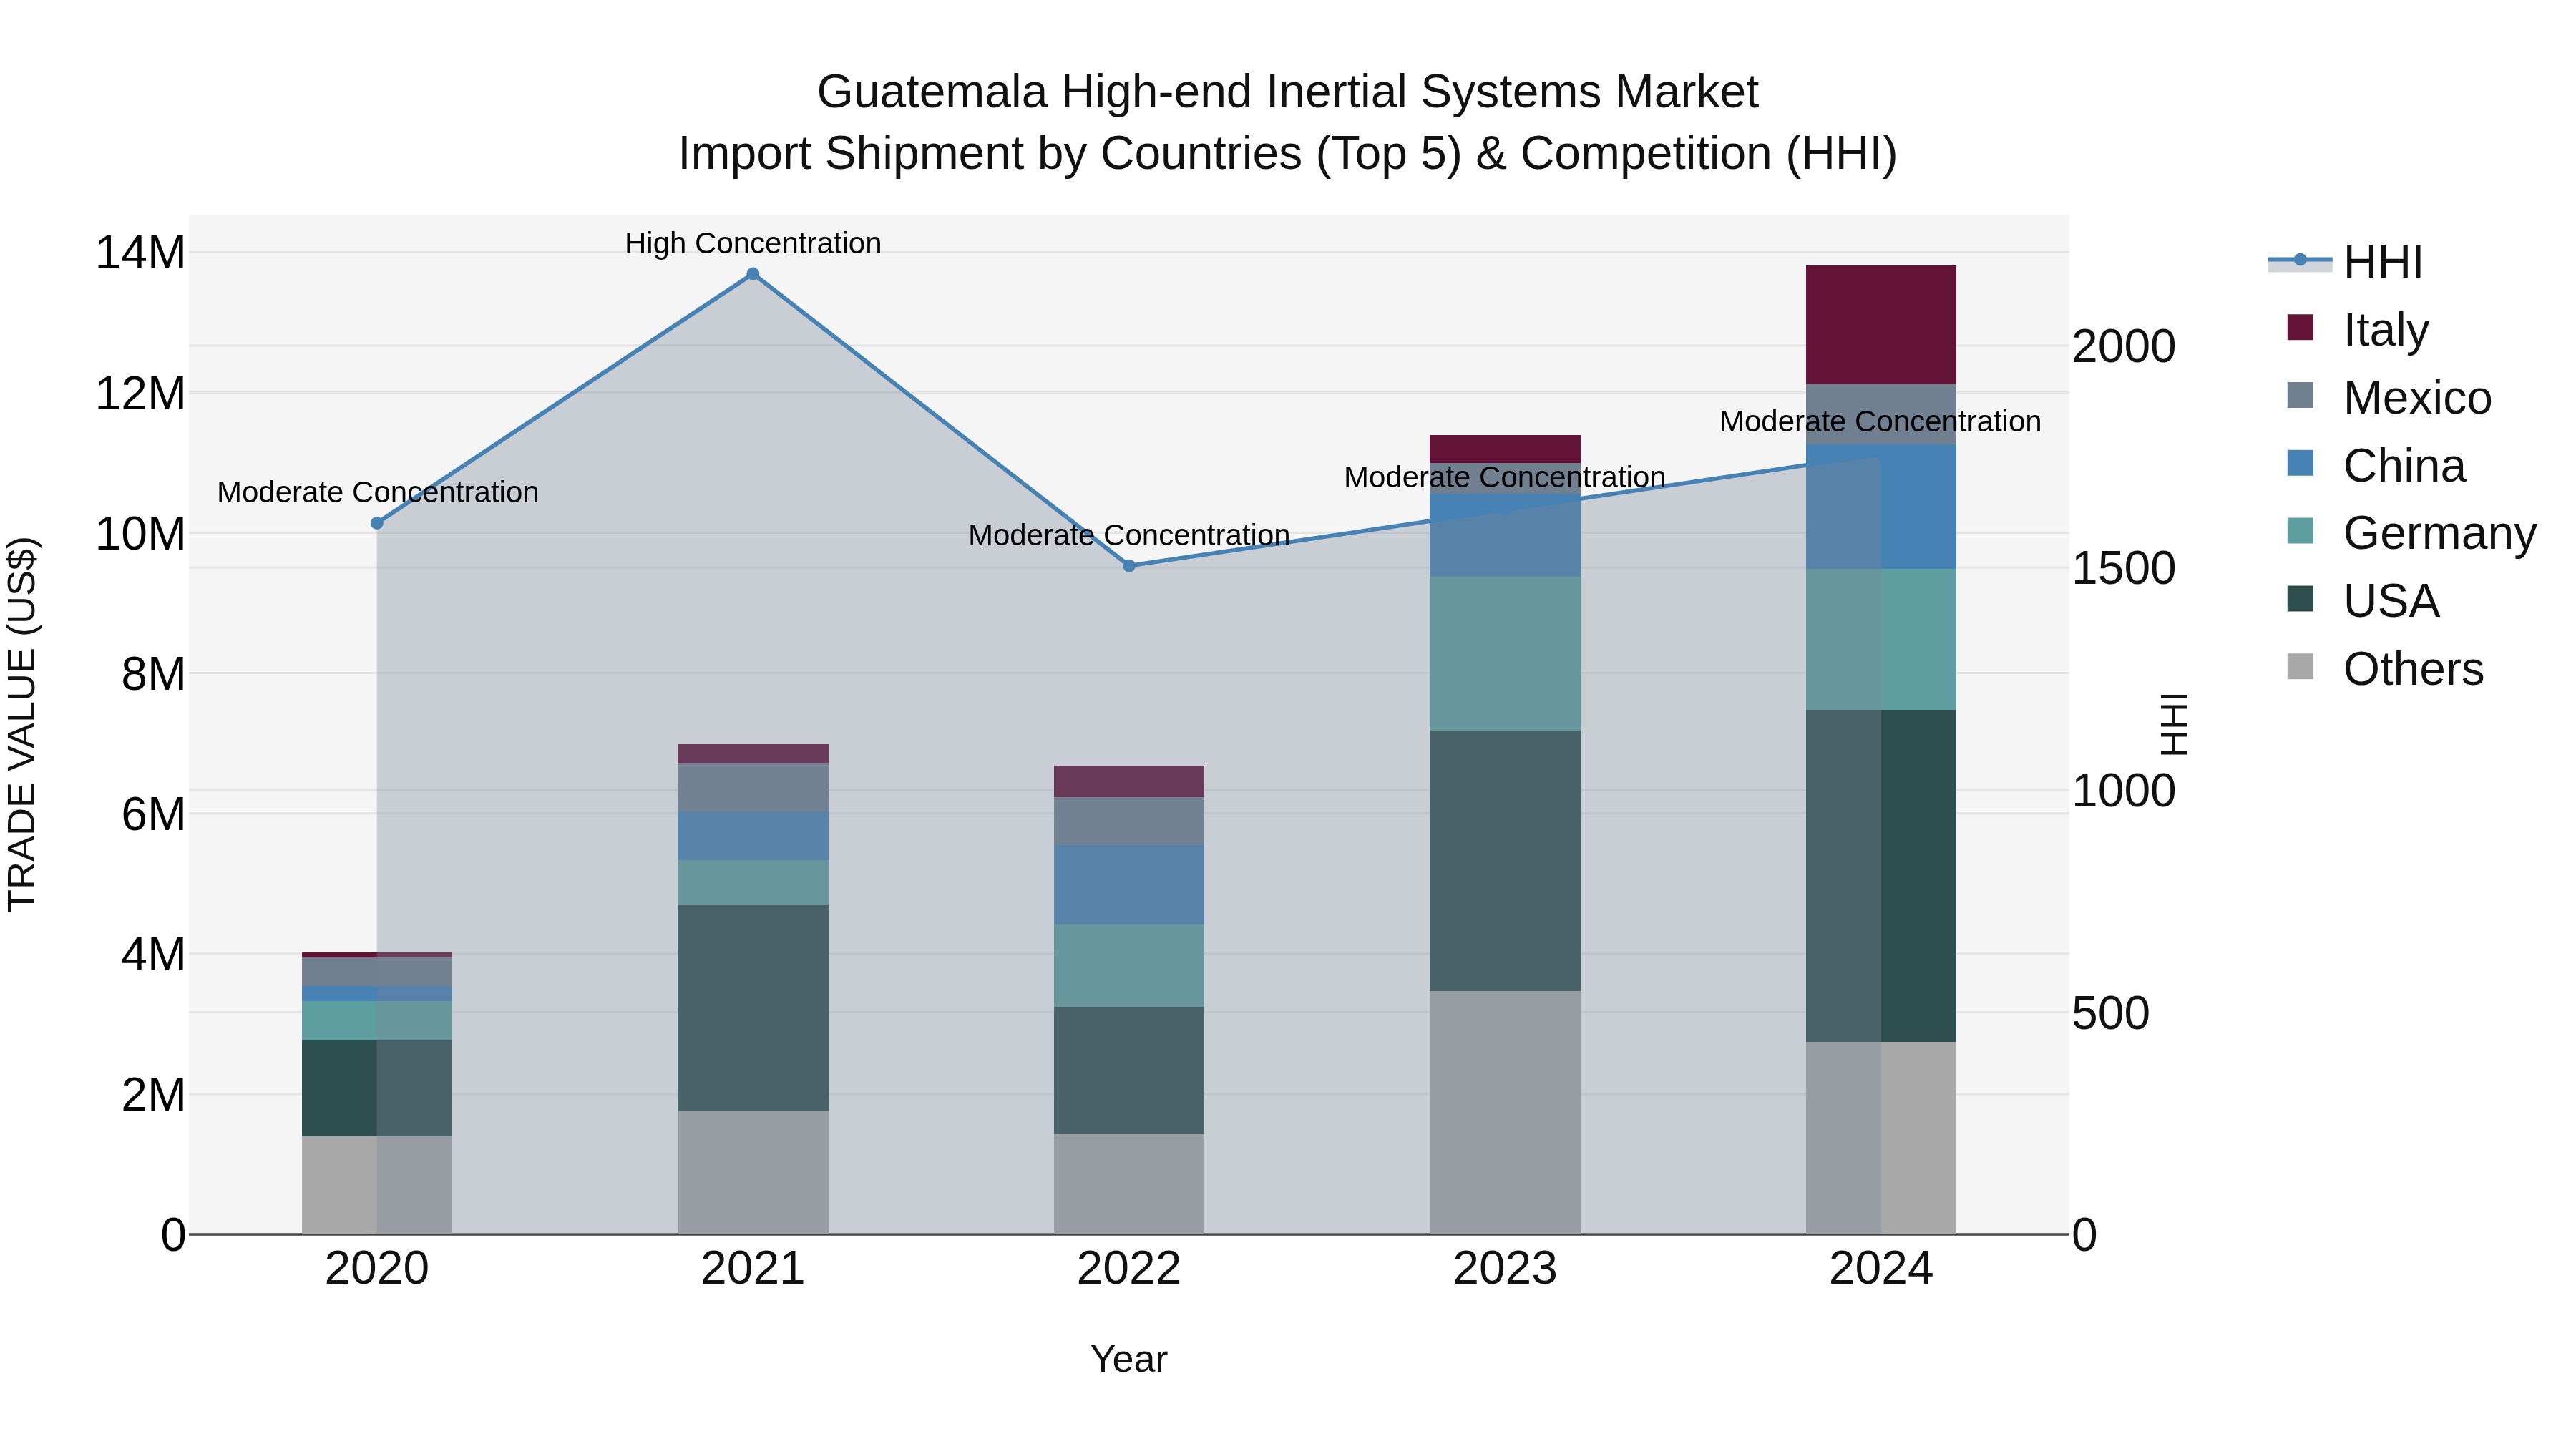
Task: Toggle the HHI legend entry
Action: click(2346, 262)
